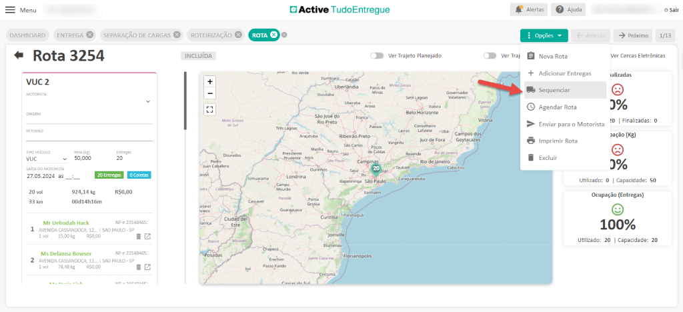The height and width of the screenshot is (312, 683).
Task: Enter fullscreen map view
Action: tap(210, 109)
